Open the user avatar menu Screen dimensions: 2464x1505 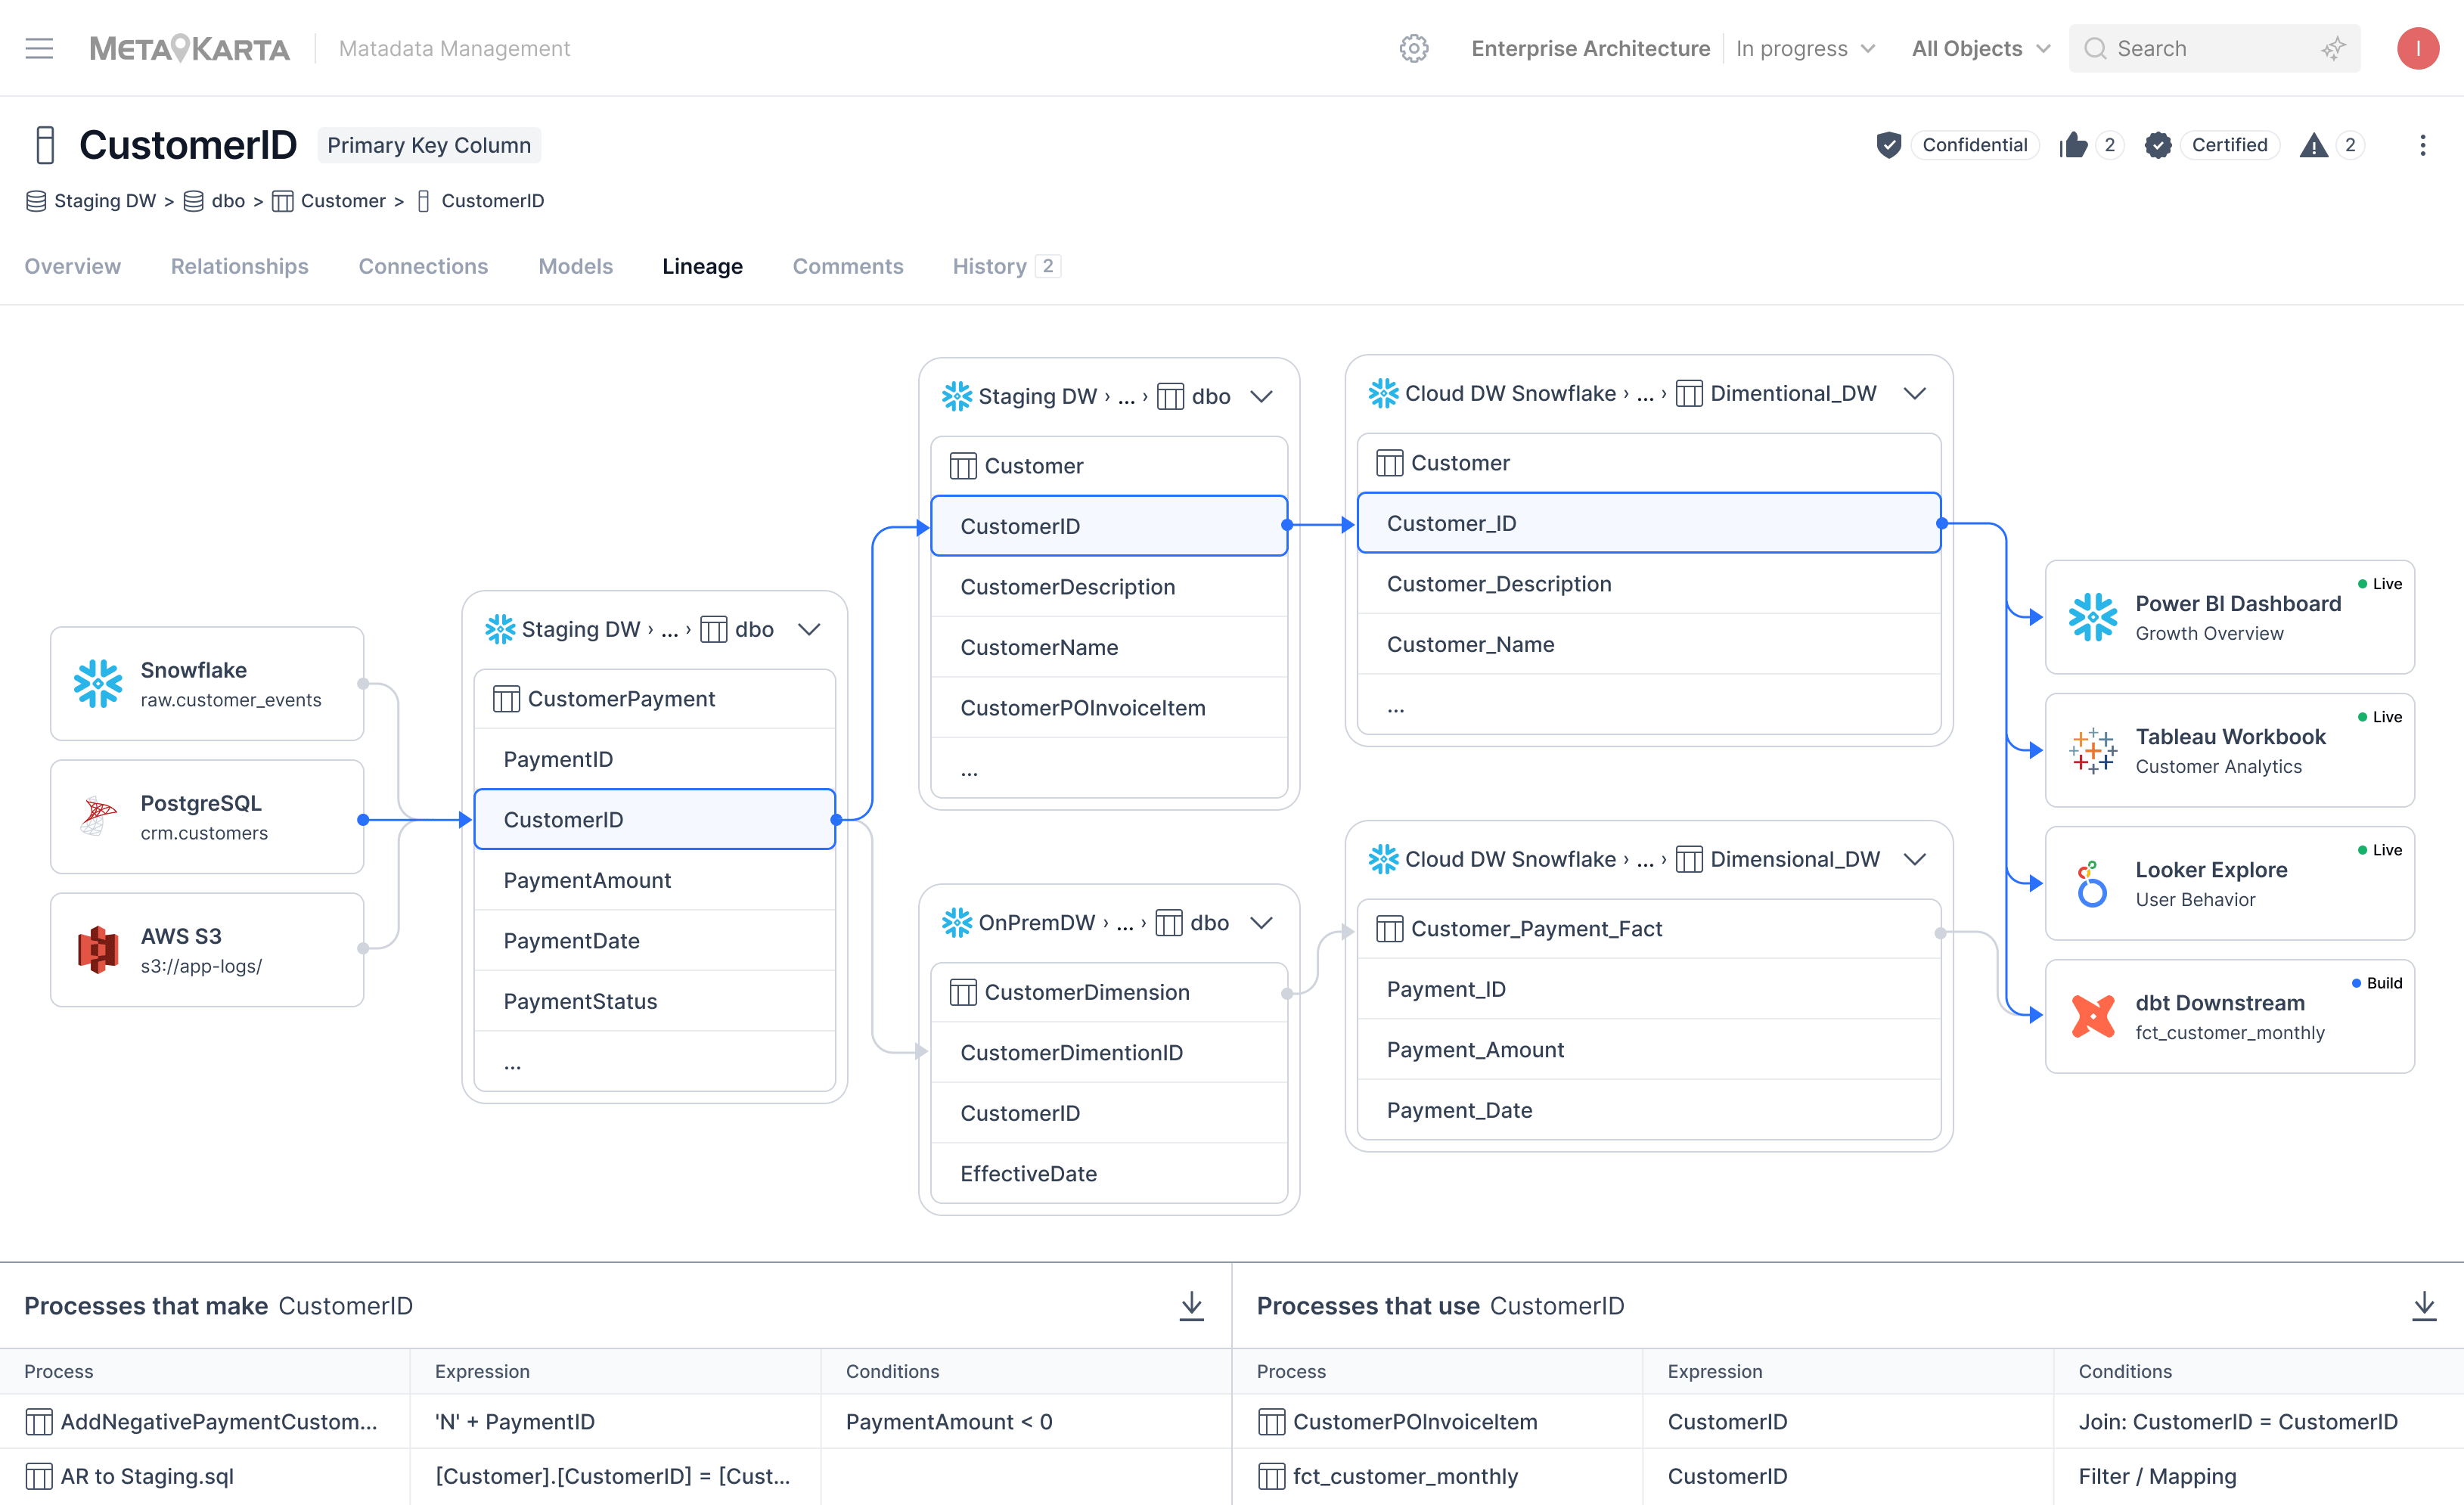(2417, 48)
